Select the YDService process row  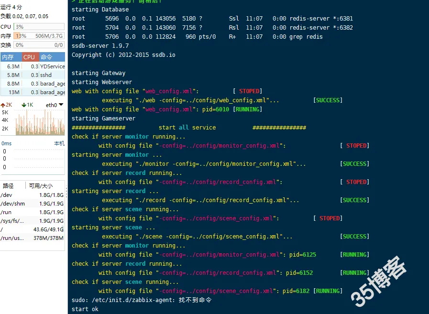tap(33, 66)
